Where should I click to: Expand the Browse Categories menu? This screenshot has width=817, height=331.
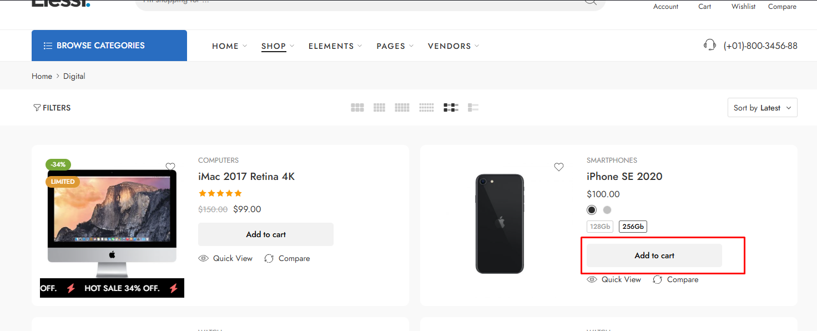(109, 46)
